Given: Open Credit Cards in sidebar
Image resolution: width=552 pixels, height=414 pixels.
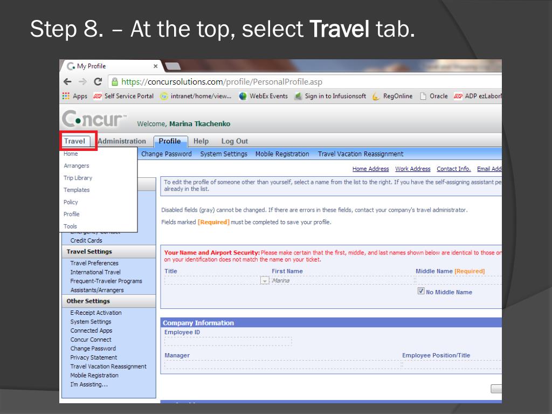Looking at the screenshot, I should [86, 240].
